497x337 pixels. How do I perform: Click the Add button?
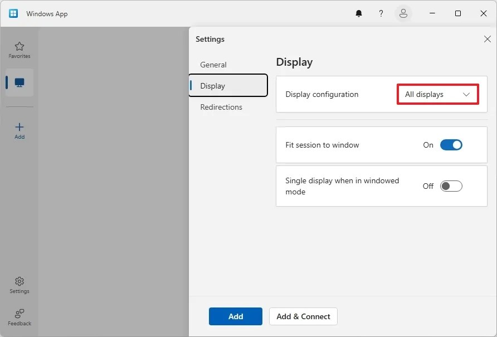(235, 316)
